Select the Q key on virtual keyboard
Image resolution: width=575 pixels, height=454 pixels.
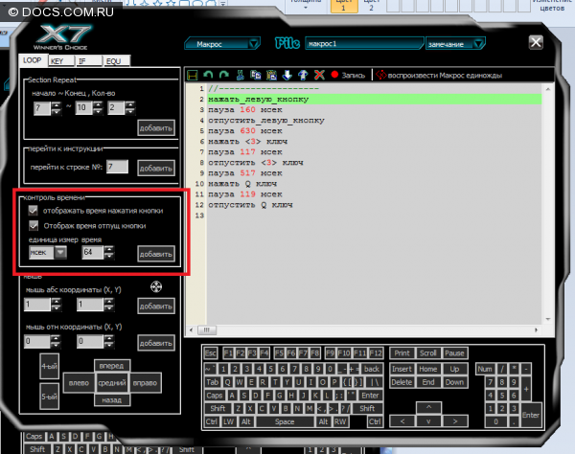coord(228,382)
